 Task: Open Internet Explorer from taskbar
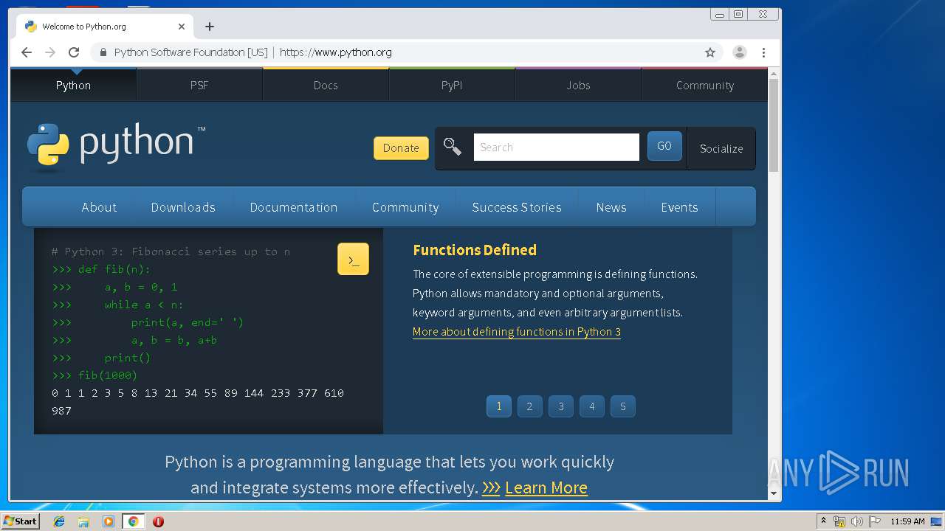[59, 521]
